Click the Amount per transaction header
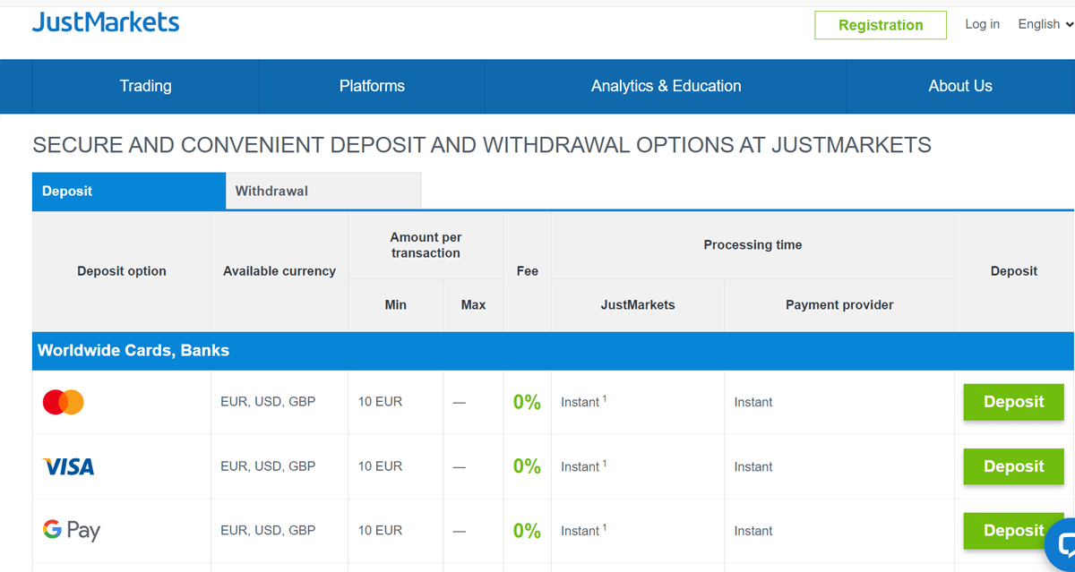The height and width of the screenshot is (572, 1075). click(x=426, y=245)
